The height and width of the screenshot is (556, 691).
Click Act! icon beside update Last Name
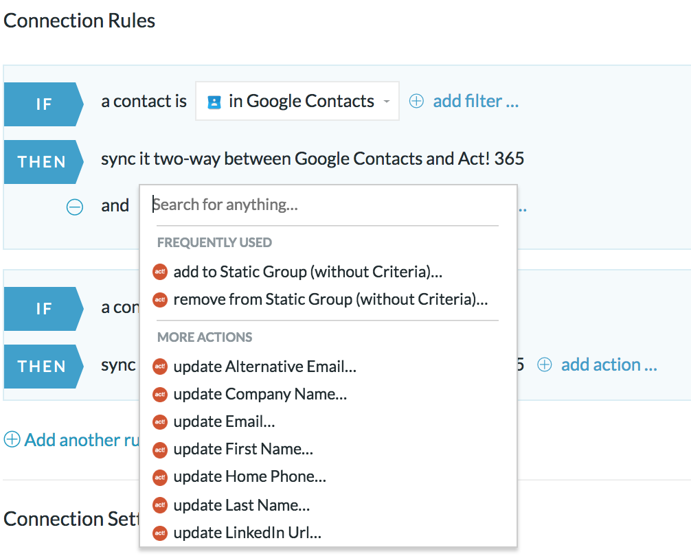coord(160,505)
